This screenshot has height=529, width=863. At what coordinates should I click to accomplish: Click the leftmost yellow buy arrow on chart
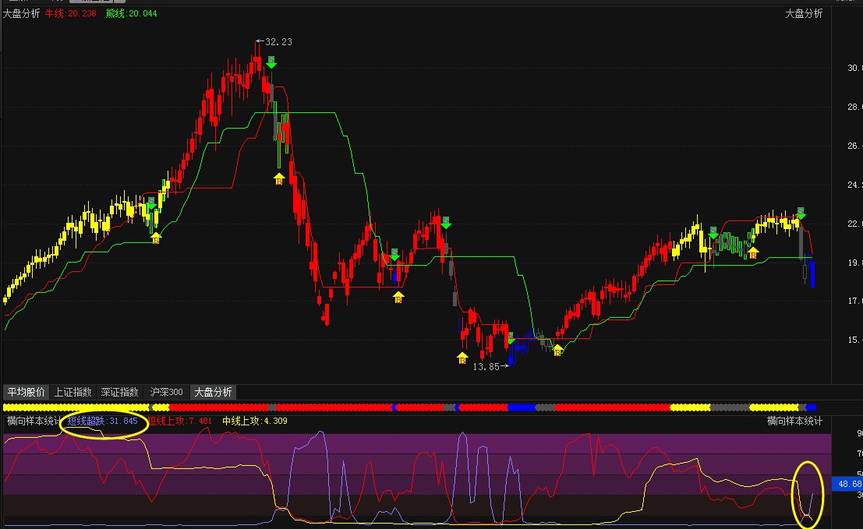[x=155, y=237]
